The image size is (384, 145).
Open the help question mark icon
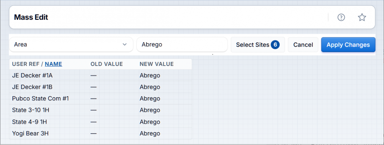coord(341,17)
